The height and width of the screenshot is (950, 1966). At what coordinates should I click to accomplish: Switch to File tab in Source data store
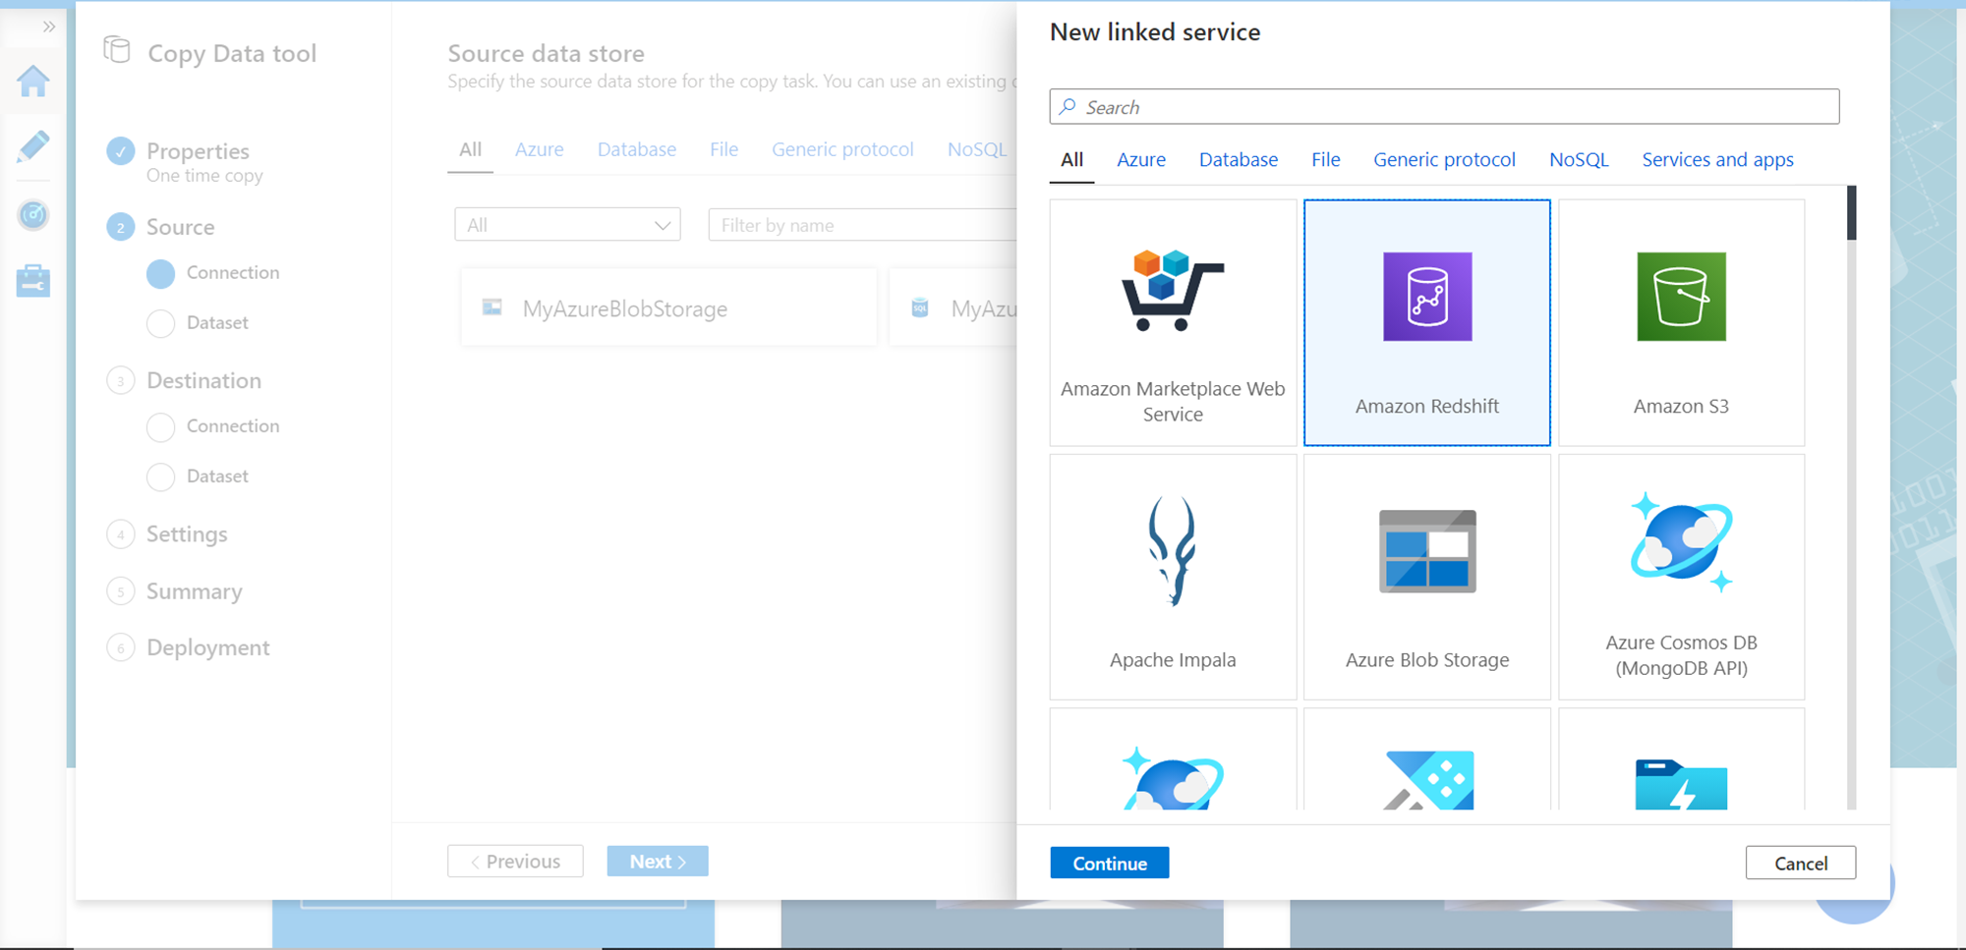click(x=723, y=149)
